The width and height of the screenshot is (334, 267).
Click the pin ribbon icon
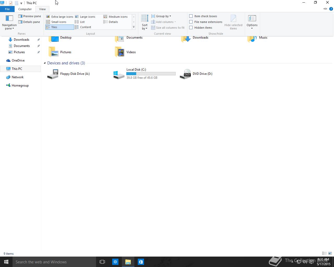coord(325,9)
